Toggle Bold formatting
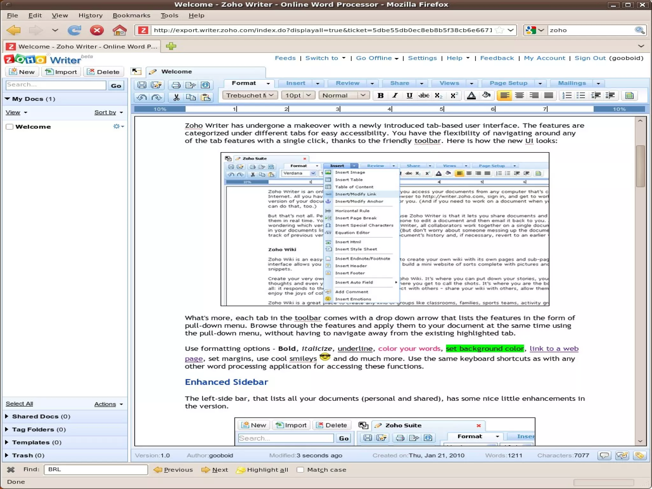 tap(380, 96)
